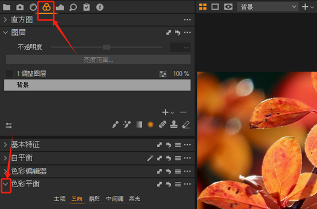Viewport: 317px width, 209px height.
Task: Switch to multi-image grid view
Action: coord(203,7)
